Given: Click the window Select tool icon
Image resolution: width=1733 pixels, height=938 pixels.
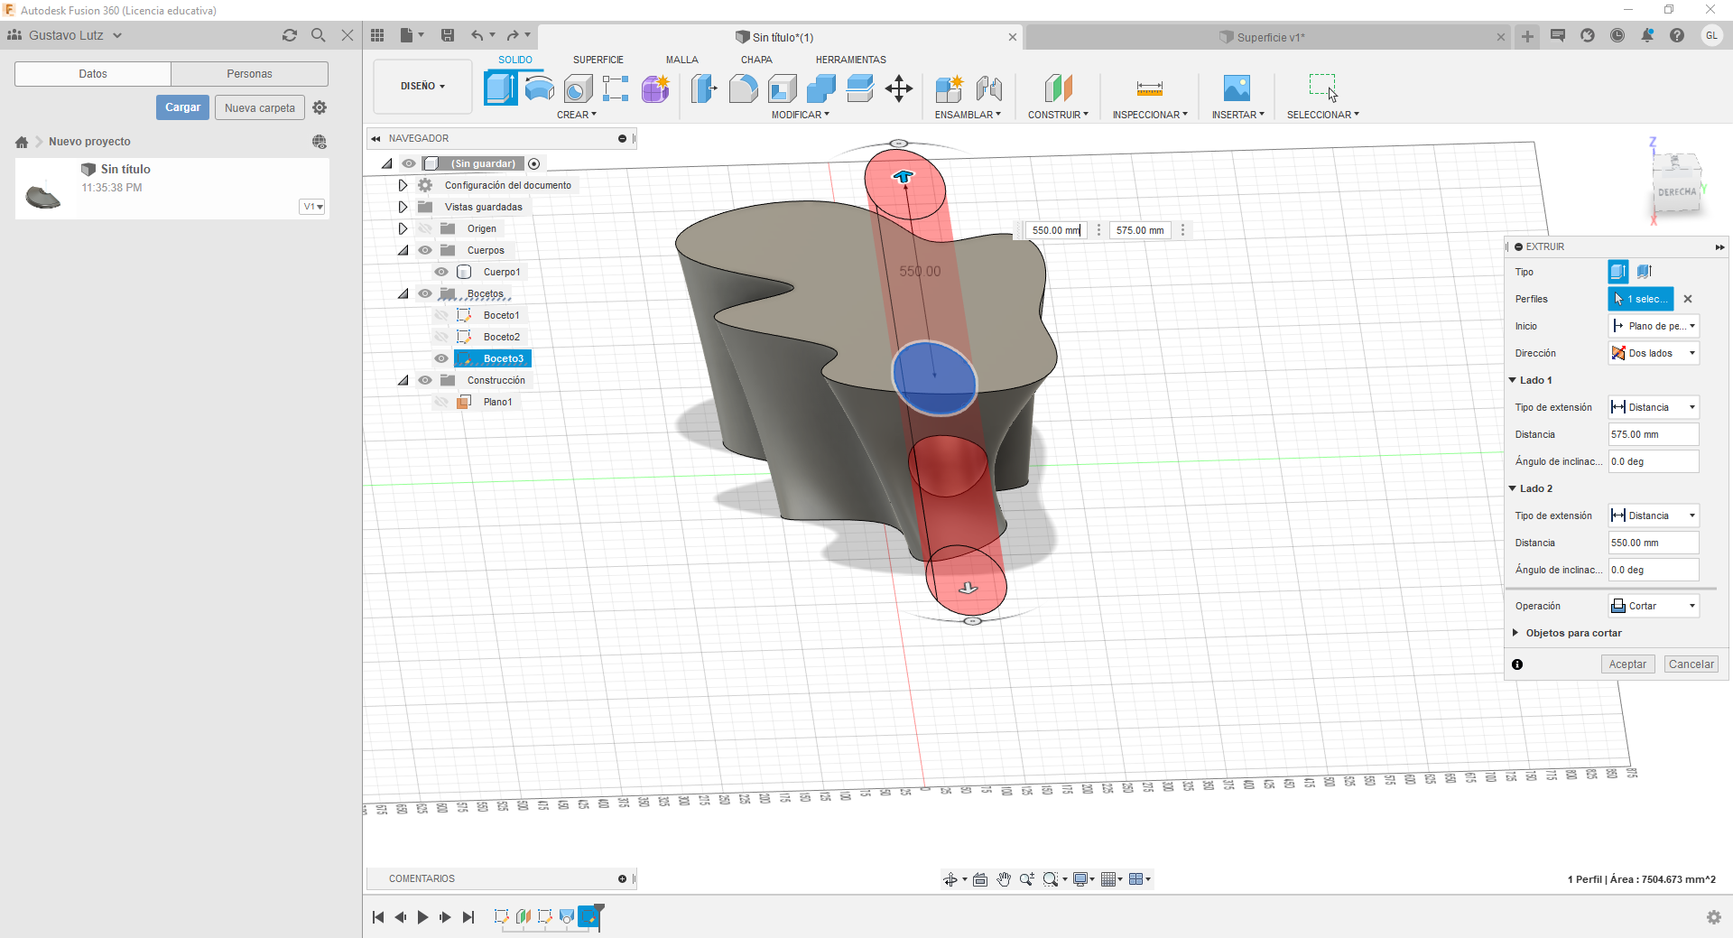Looking at the screenshot, I should coord(1323,88).
